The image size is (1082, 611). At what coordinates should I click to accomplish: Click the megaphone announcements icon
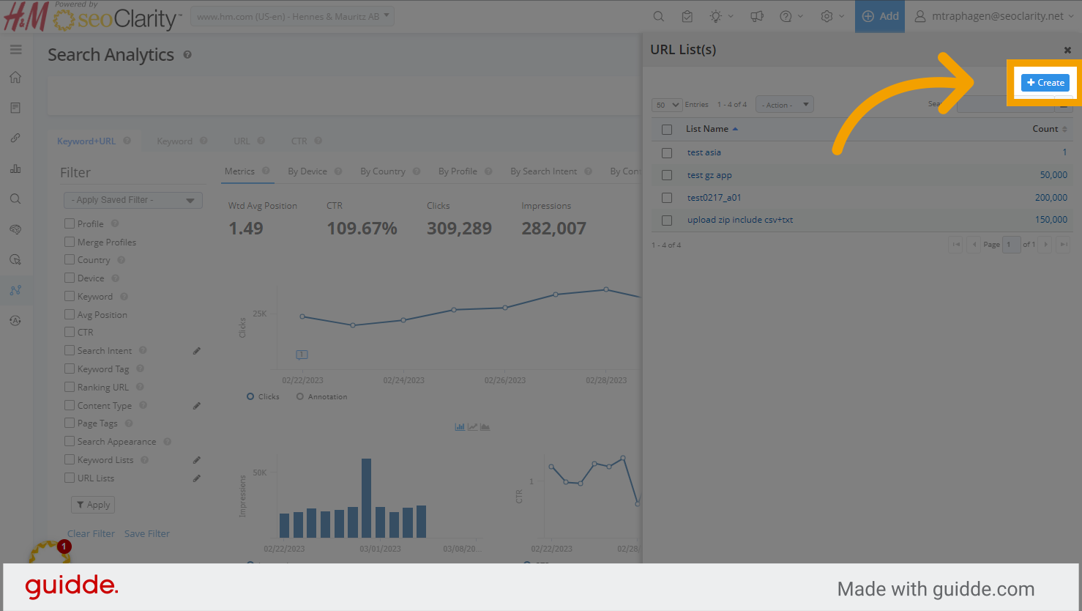pyautogui.click(x=757, y=16)
